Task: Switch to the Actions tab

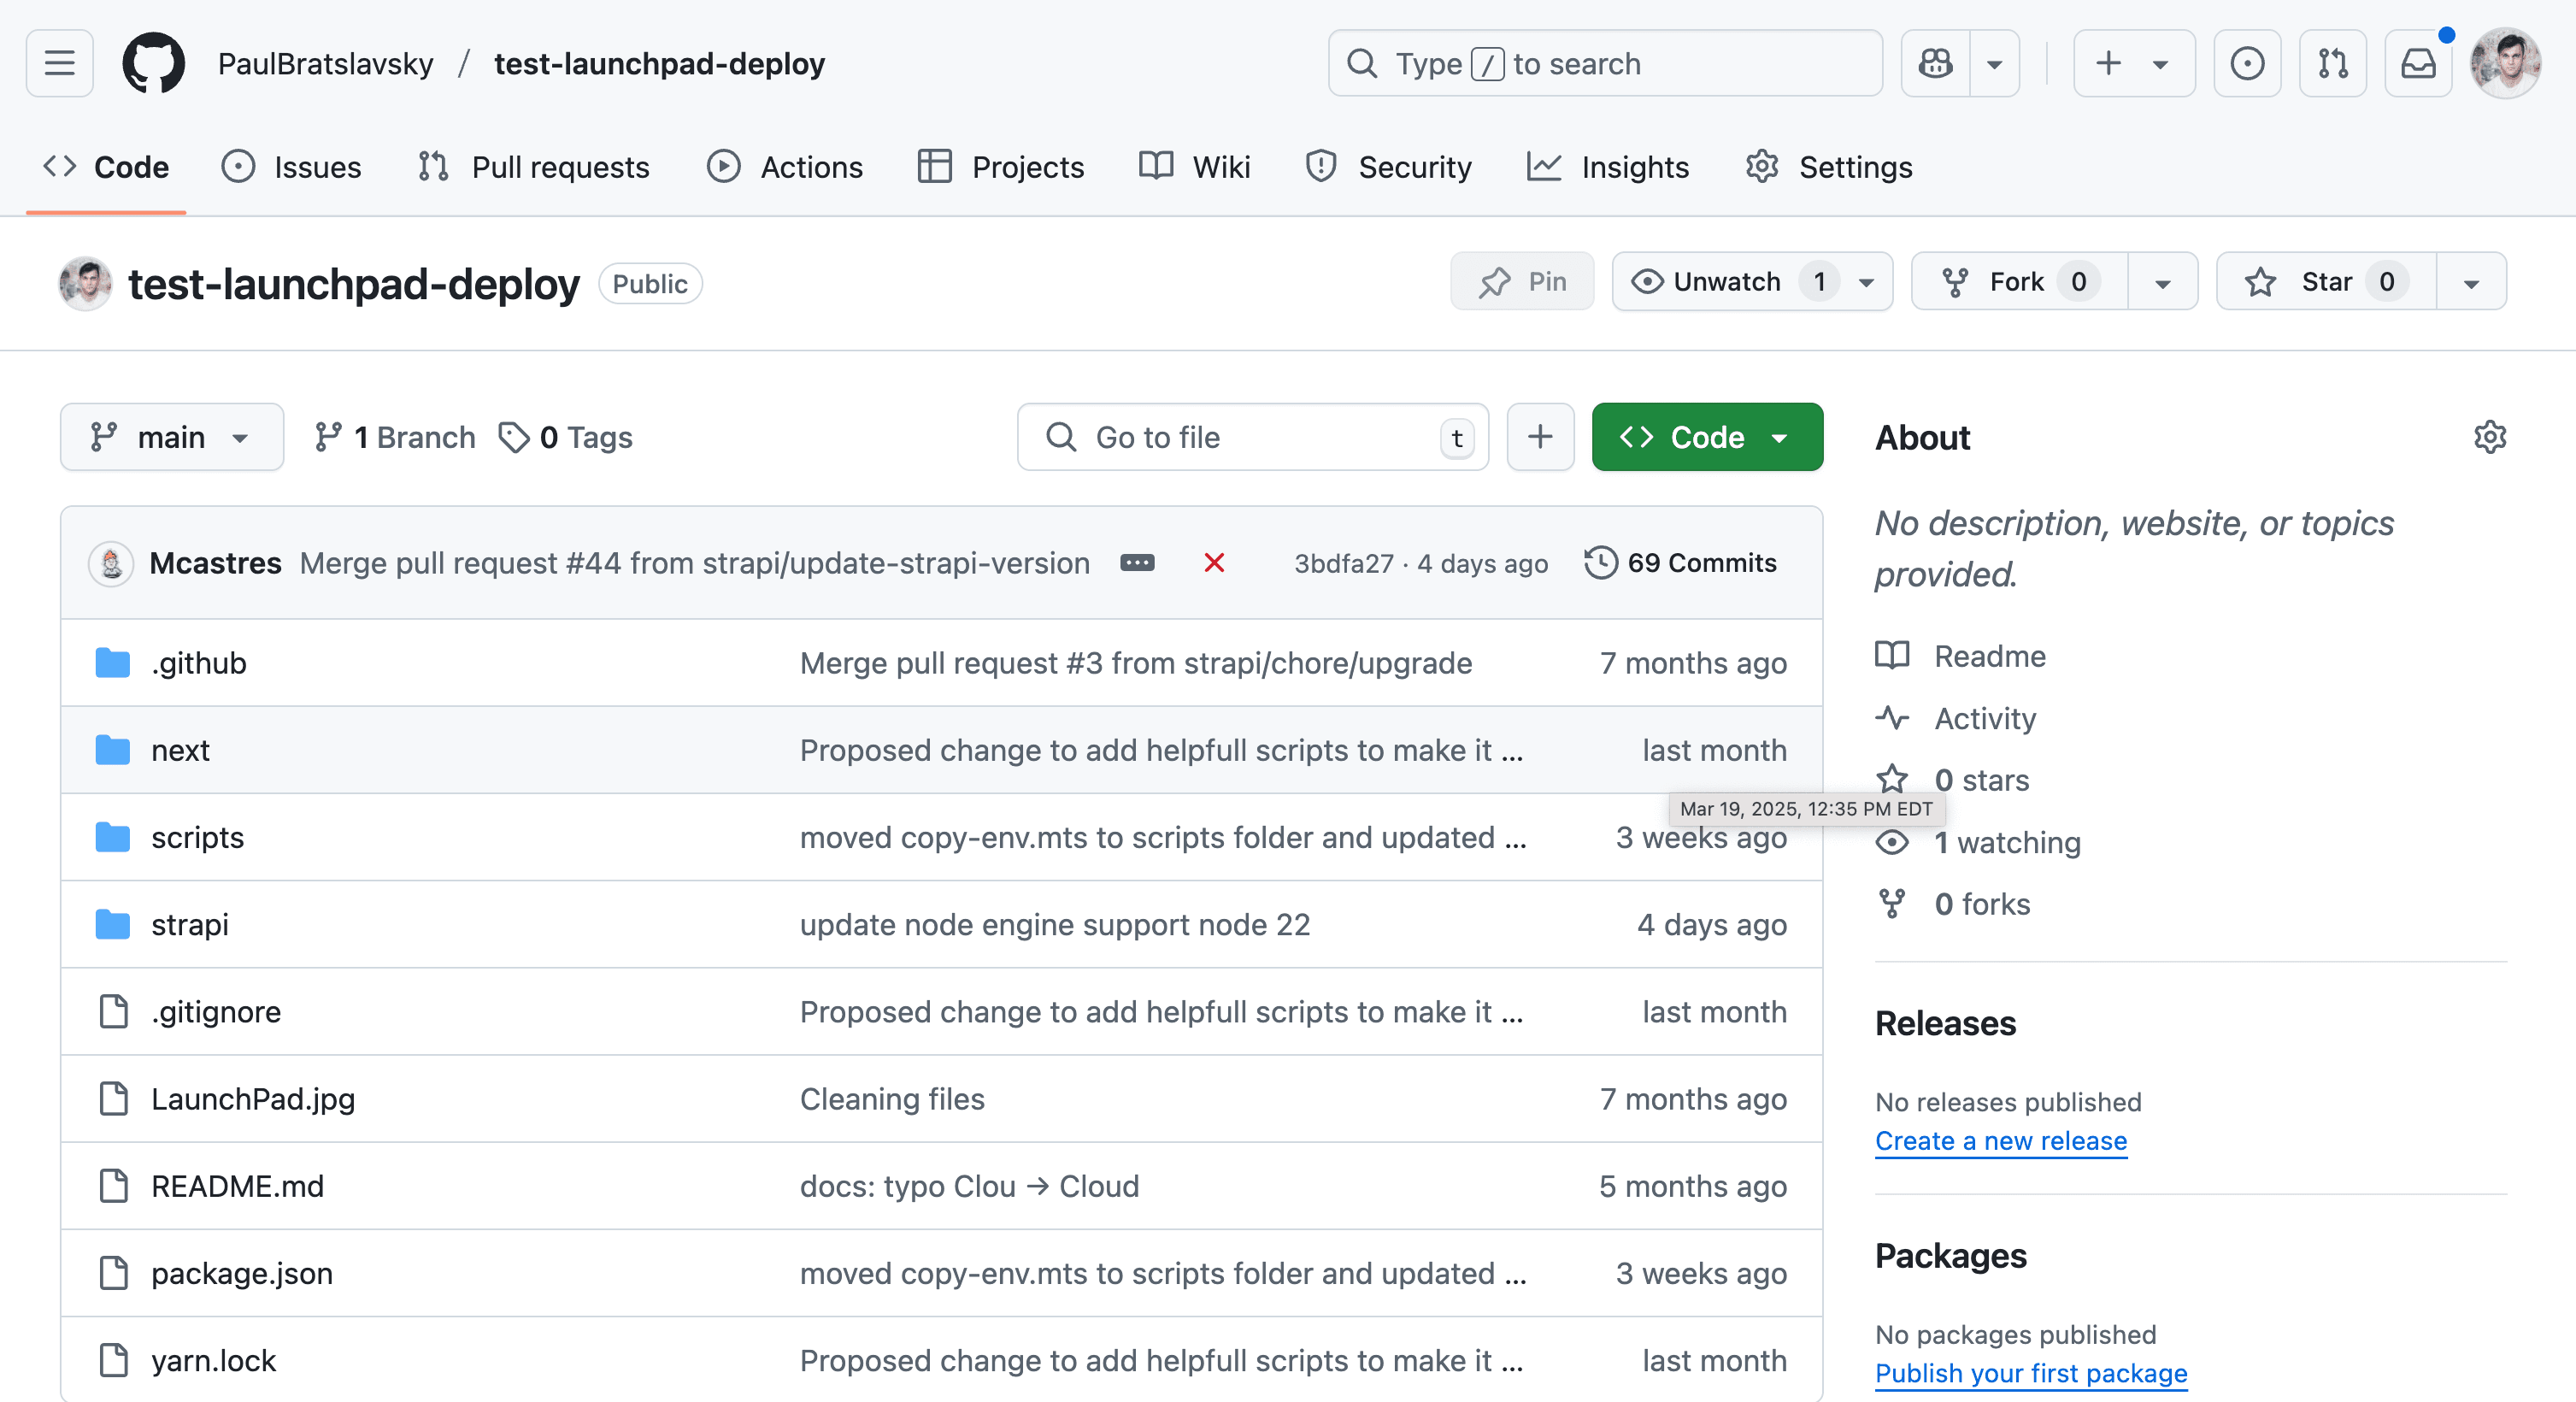Action: tap(784, 166)
